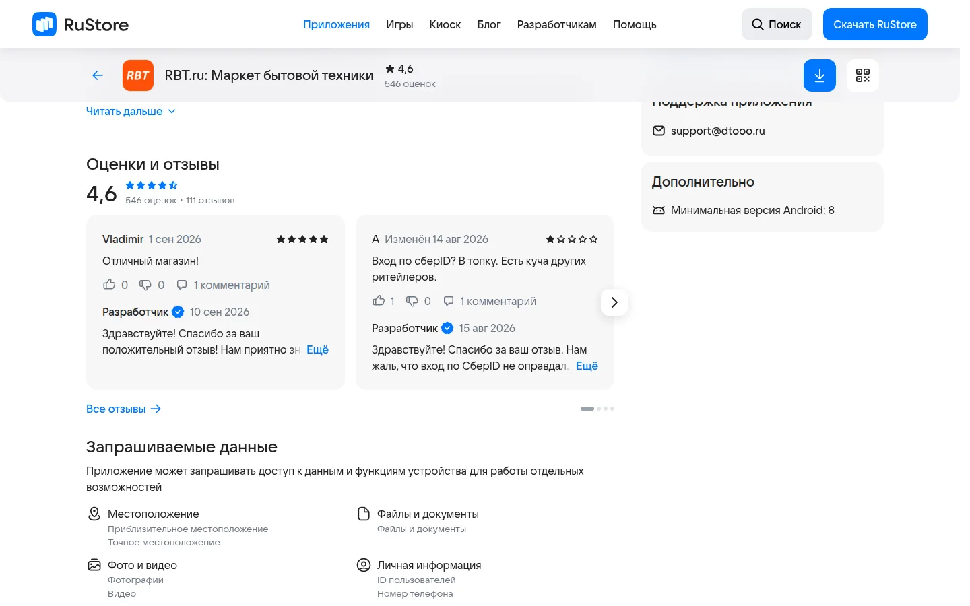Click the Фотографии permission text
This screenshot has height=606, width=970.
(x=135, y=580)
